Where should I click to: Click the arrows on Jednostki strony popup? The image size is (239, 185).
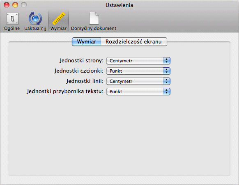166,61
